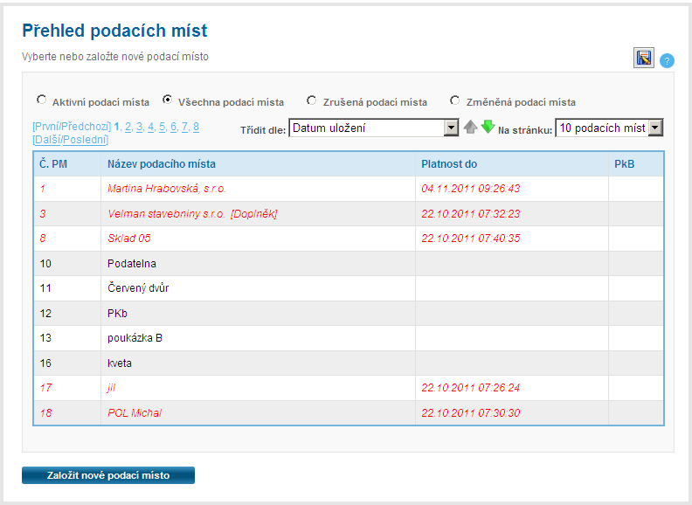The width and height of the screenshot is (692, 505).
Task: Click the Platnost do column header
Action: [449, 164]
